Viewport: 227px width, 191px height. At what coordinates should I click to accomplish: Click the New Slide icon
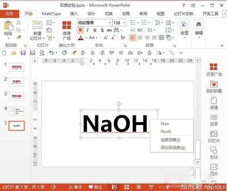pos(37,25)
